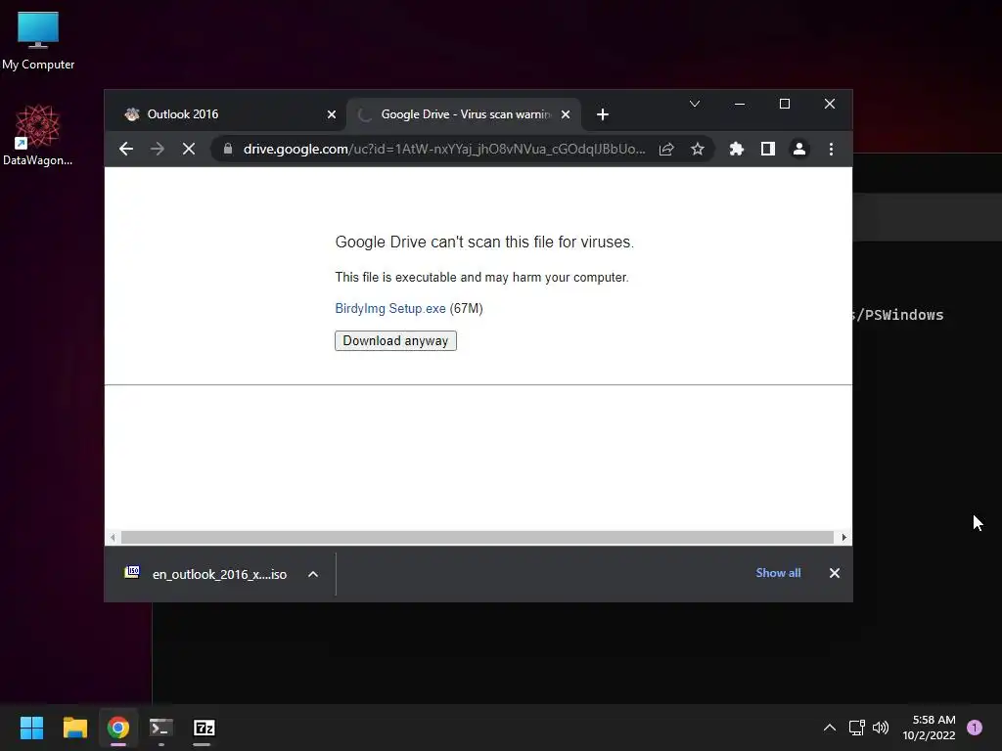
Task: Expand en_outlook_2016 download options
Action: (312, 574)
